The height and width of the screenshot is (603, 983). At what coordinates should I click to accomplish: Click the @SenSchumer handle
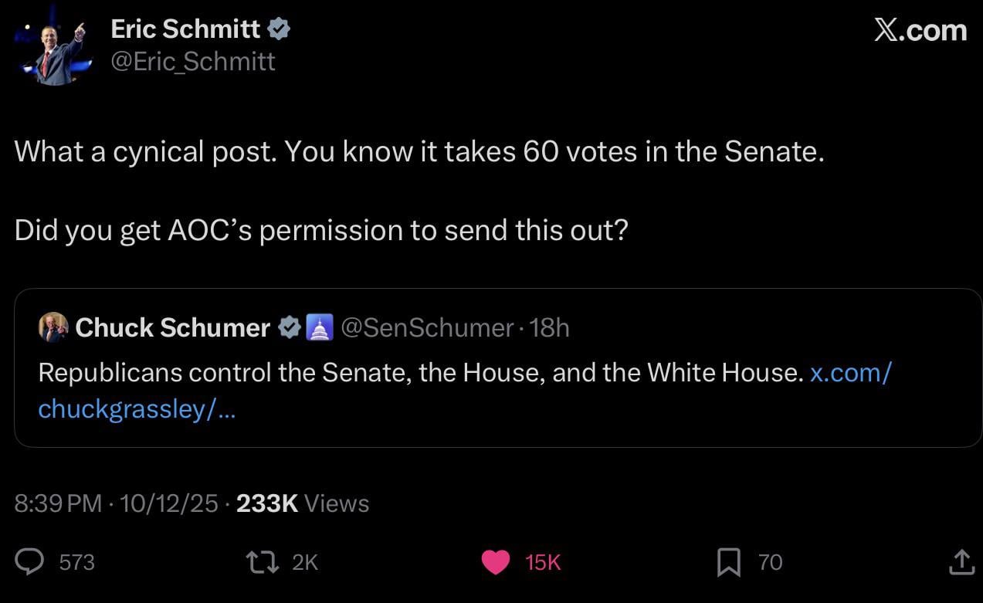(x=426, y=327)
